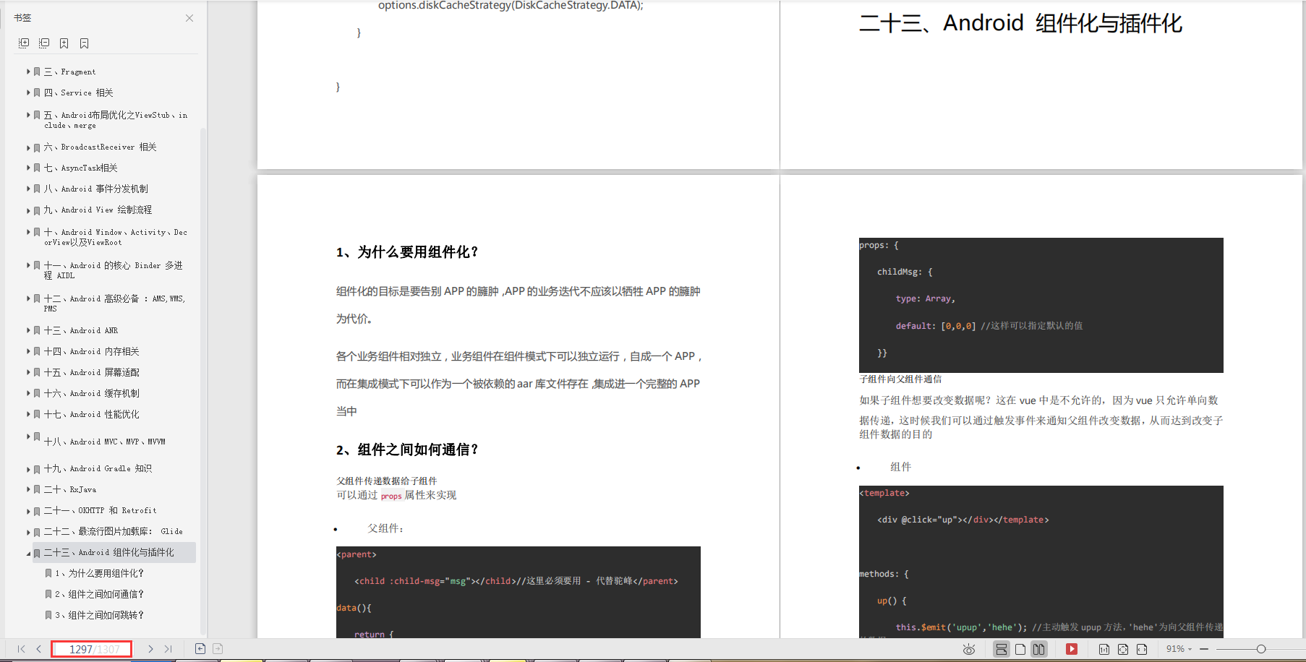Click the bookmark icon beside 四、Service 相关

pyautogui.click(x=37, y=93)
